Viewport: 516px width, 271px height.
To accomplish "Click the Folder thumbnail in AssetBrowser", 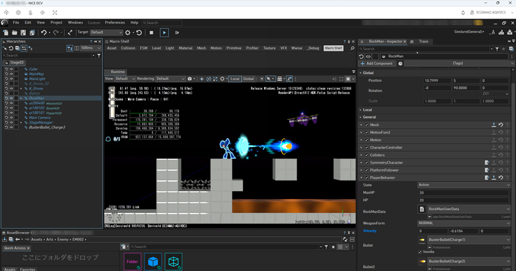I will pos(132,262).
